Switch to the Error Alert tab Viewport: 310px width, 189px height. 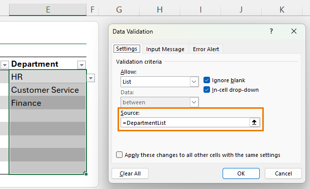click(x=206, y=49)
